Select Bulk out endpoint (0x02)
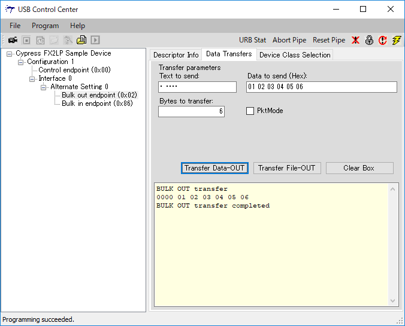This screenshot has width=405, height=326. [99, 95]
